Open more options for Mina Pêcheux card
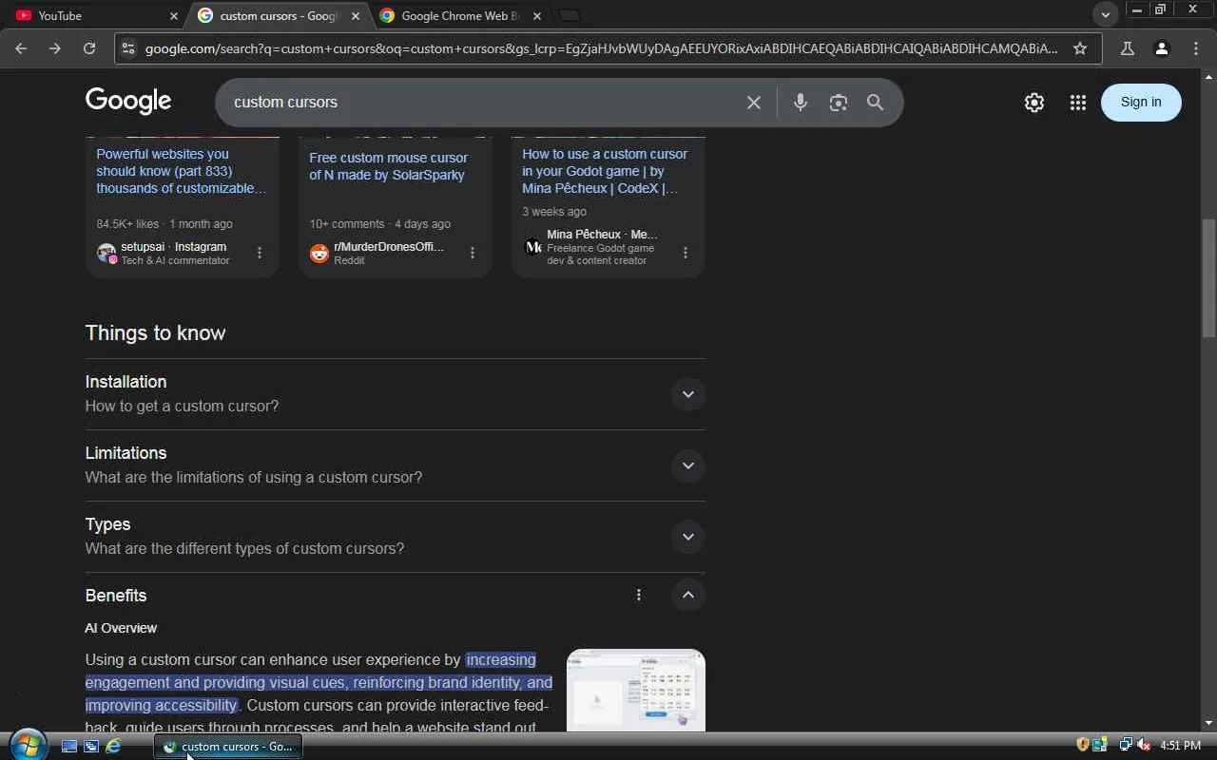The height and width of the screenshot is (760, 1217). (x=686, y=253)
